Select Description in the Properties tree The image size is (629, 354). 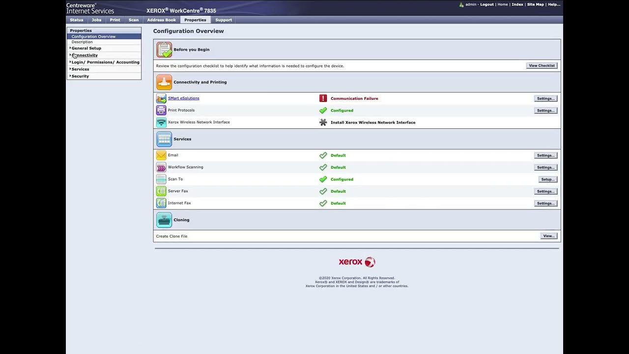[x=82, y=42]
